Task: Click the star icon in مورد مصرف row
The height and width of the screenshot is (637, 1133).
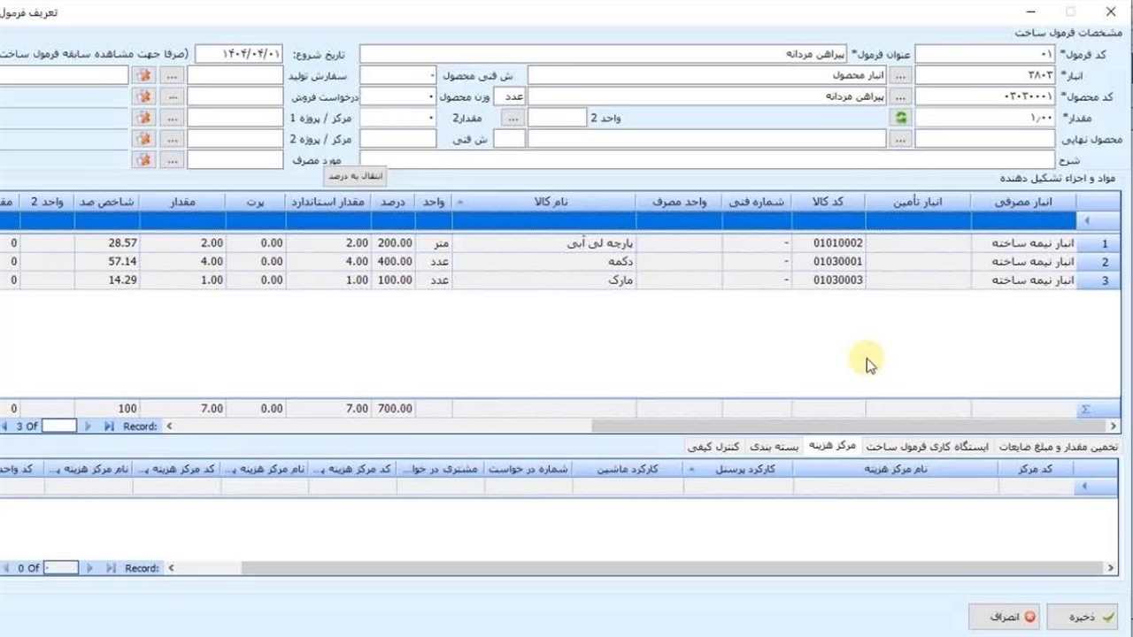Action: (143, 160)
